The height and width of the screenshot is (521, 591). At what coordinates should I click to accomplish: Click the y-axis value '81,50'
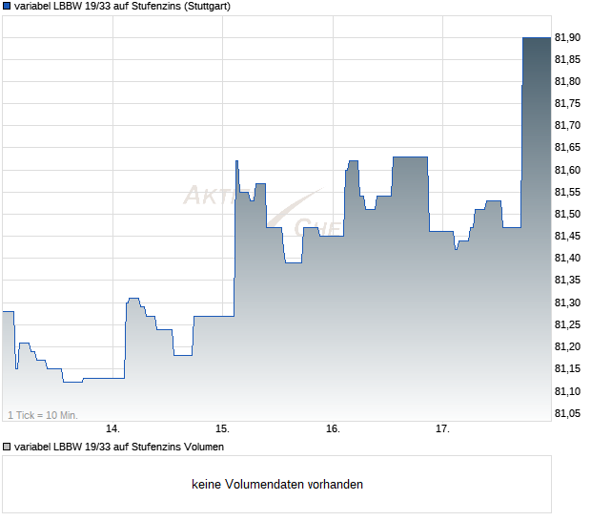tap(567, 214)
